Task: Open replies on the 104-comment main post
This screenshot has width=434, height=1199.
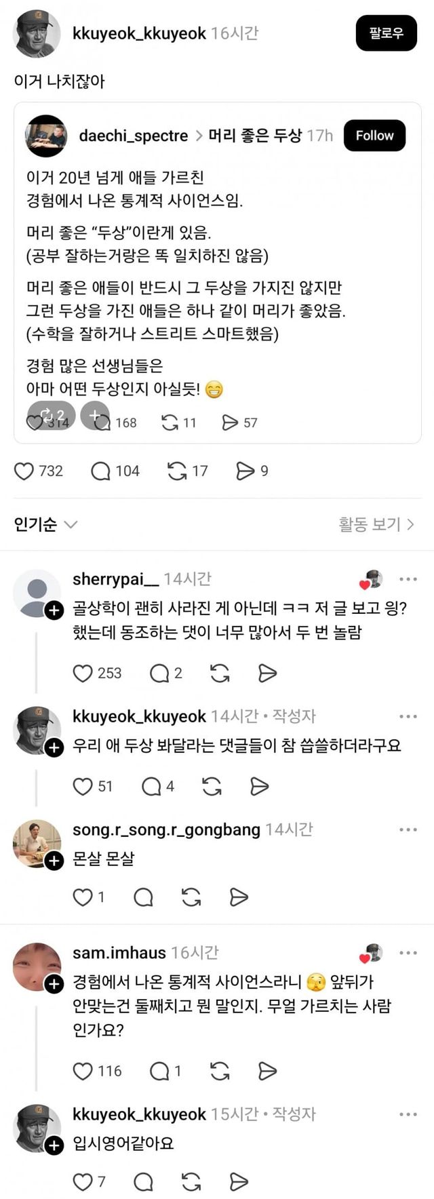Action: (100, 471)
